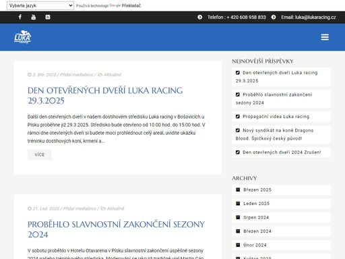Open sidebar link 'Nový syndikát na koně Dragons Blood'
Image resolution: width=345 pixels, height=259 pixels.
(x=274, y=134)
